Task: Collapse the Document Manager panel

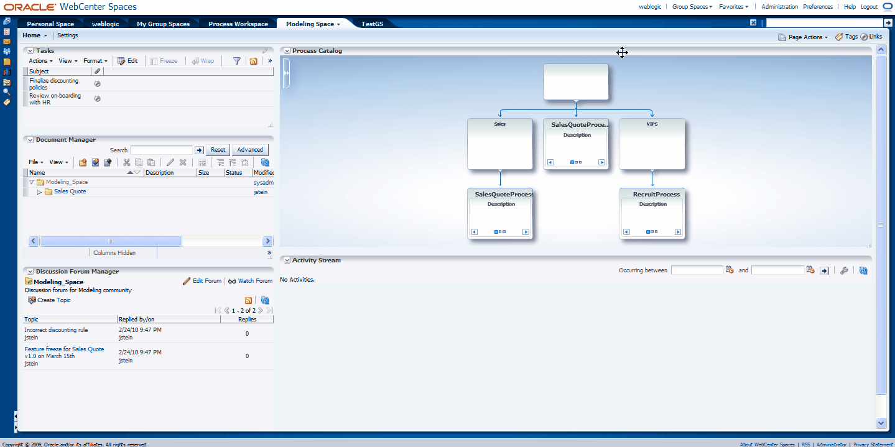Action: (x=30, y=140)
